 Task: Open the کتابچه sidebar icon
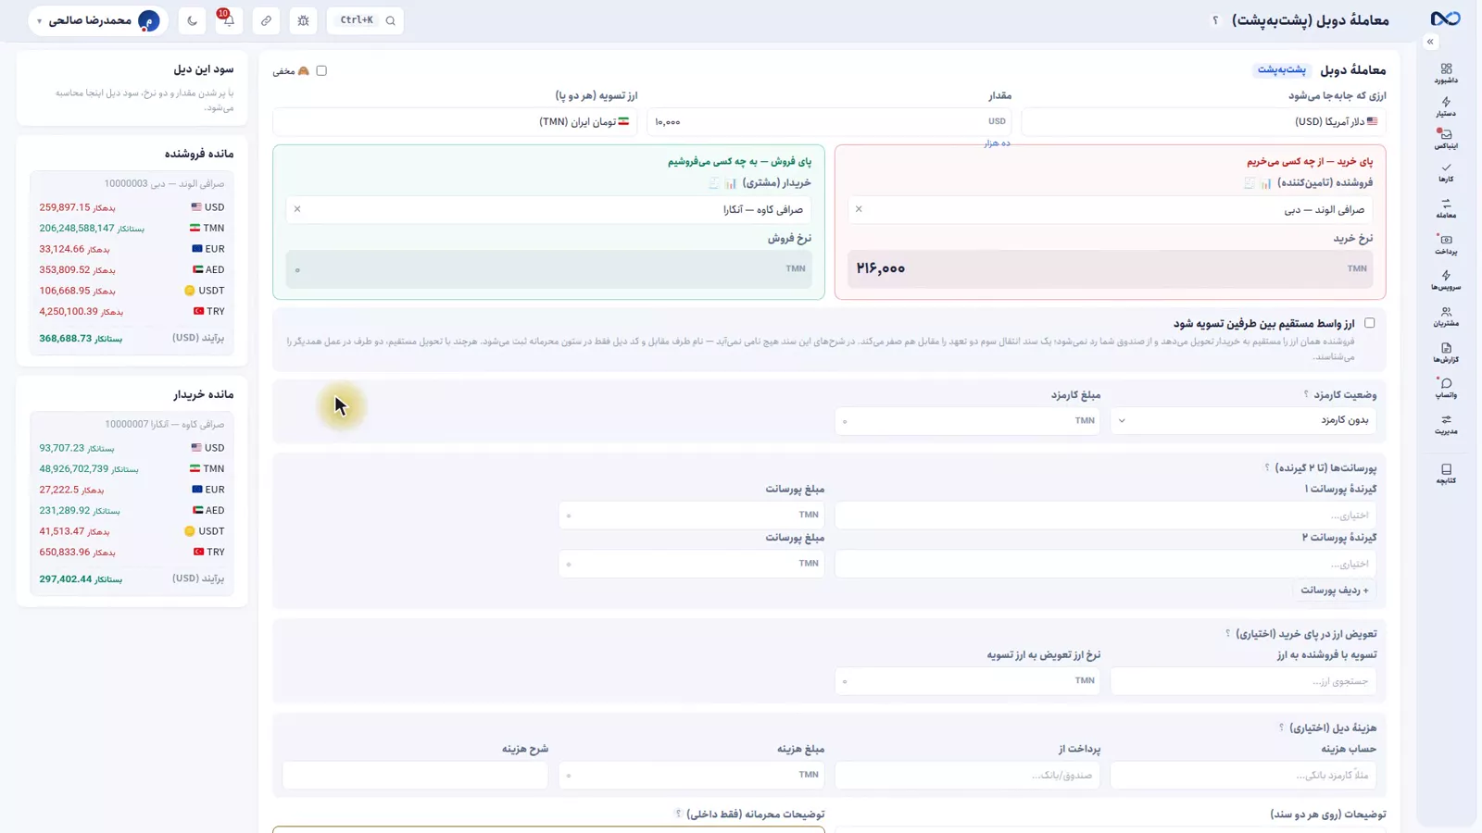tap(1446, 474)
